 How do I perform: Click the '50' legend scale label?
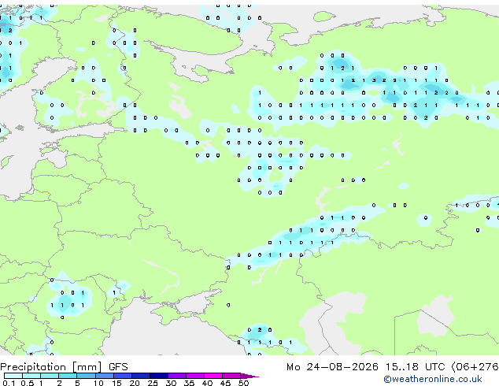[243, 383]
